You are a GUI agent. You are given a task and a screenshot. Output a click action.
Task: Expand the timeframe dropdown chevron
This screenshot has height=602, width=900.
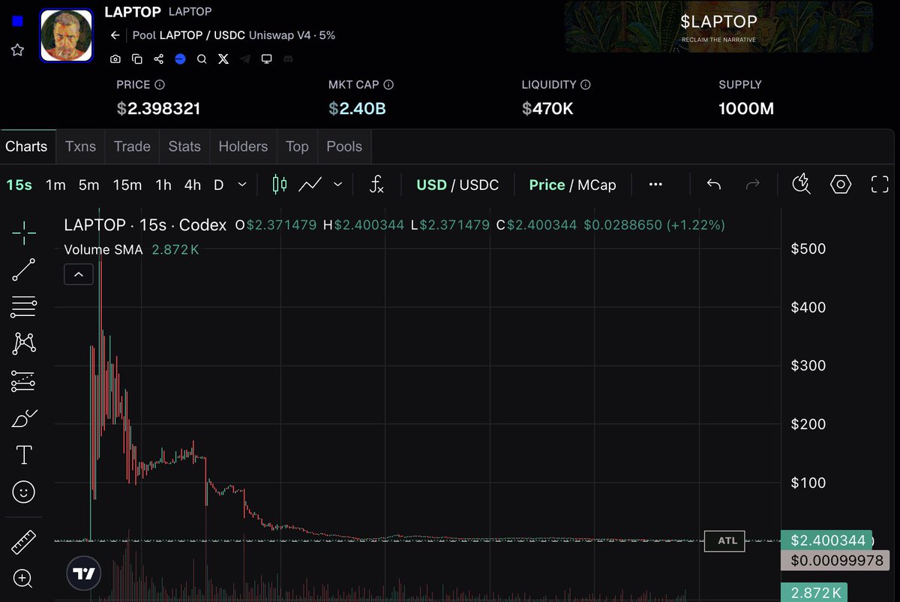click(x=242, y=184)
